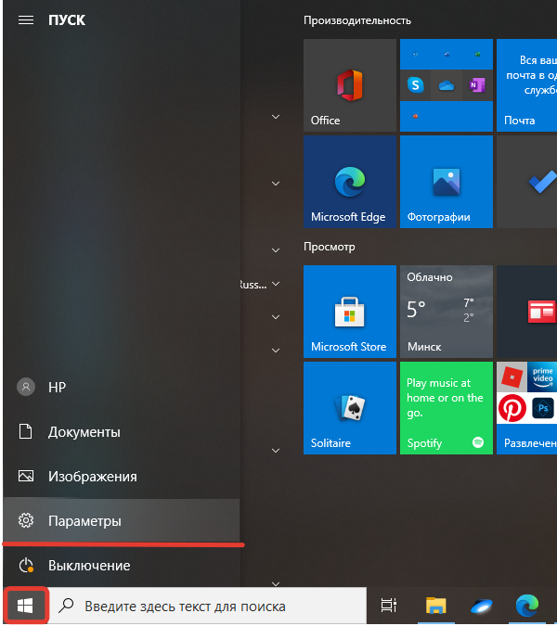Click Выключение power option
Screen dimensions: 557x626
[x=121, y=566]
